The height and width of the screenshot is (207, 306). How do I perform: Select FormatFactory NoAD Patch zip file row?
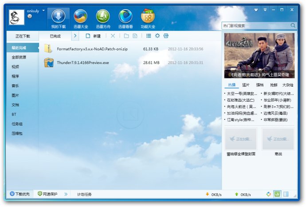coord(130,49)
